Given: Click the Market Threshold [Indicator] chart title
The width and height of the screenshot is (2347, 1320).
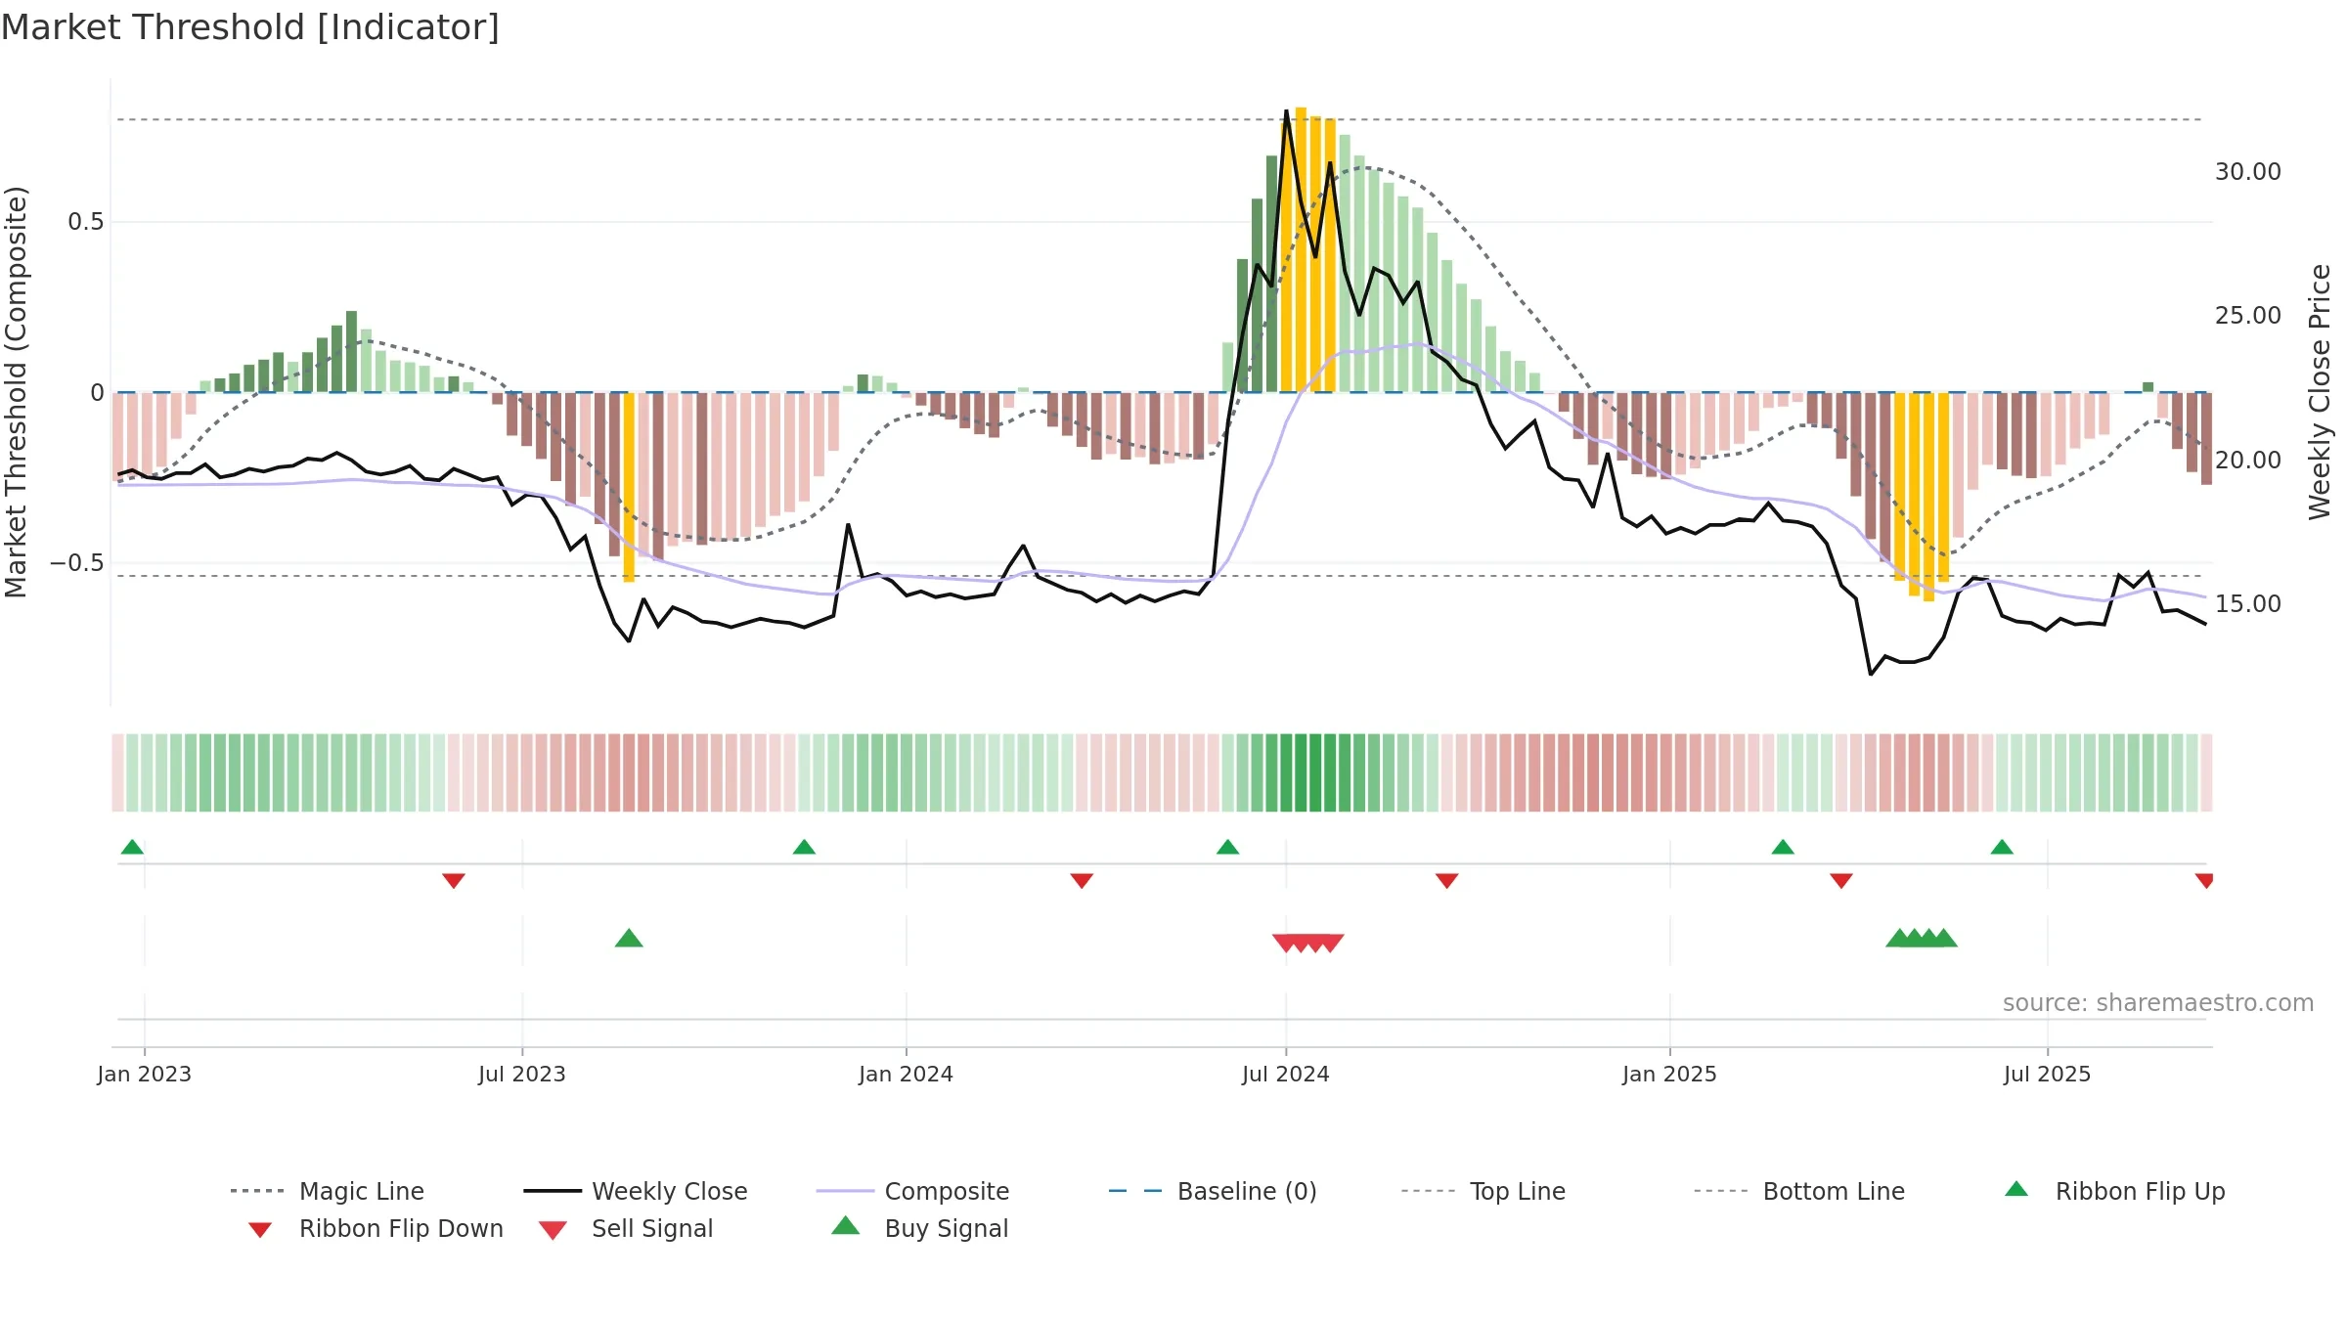Looking at the screenshot, I should [250, 27].
